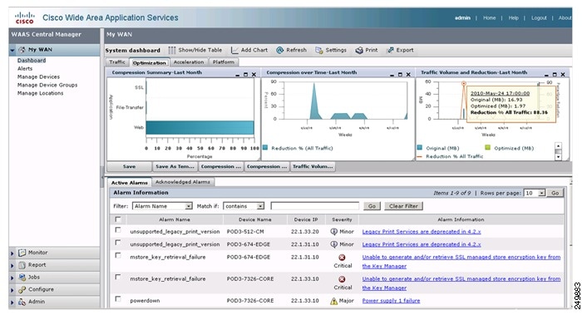The width and height of the screenshot is (582, 315).
Task: Click legend scroll down arrow in Traffic chart
Action: (x=558, y=157)
